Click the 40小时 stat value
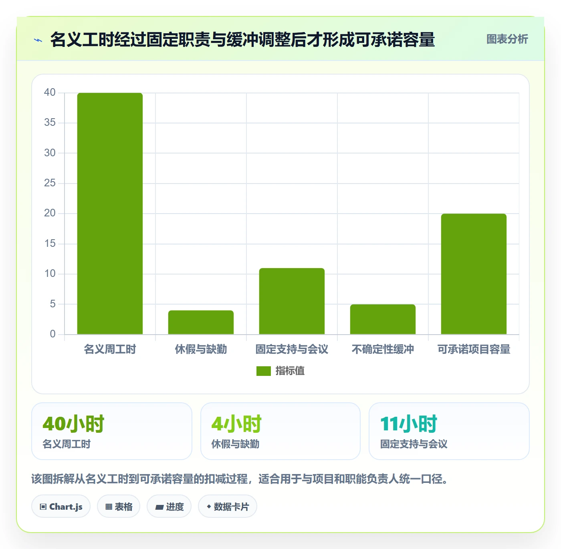Image resolution: width=561 pixels, height=549 pixels. coord(73,424)
